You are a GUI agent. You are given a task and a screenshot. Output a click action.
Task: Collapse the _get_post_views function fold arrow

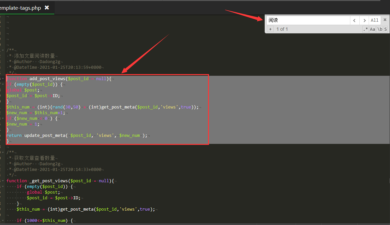pyautogui.click(x=3, y=181)
